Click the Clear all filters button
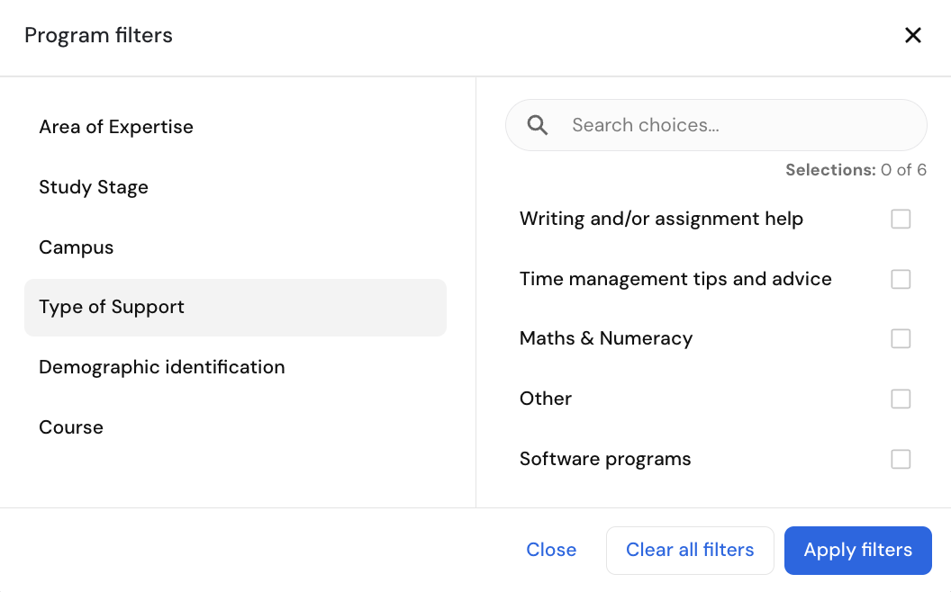 click(x=690, y=550)
